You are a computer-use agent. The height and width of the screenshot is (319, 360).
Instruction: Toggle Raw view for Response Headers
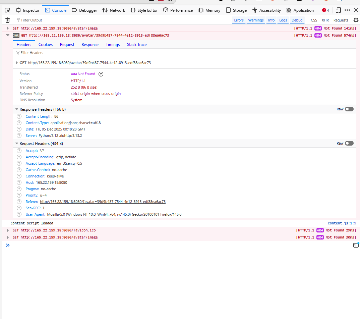point(349,109)
